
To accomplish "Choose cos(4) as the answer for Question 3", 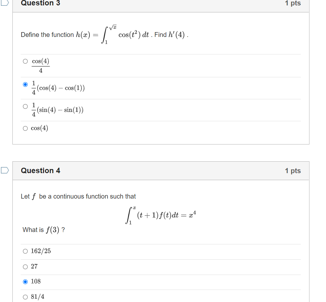I will pyautogui.click(x=25, y=128).
